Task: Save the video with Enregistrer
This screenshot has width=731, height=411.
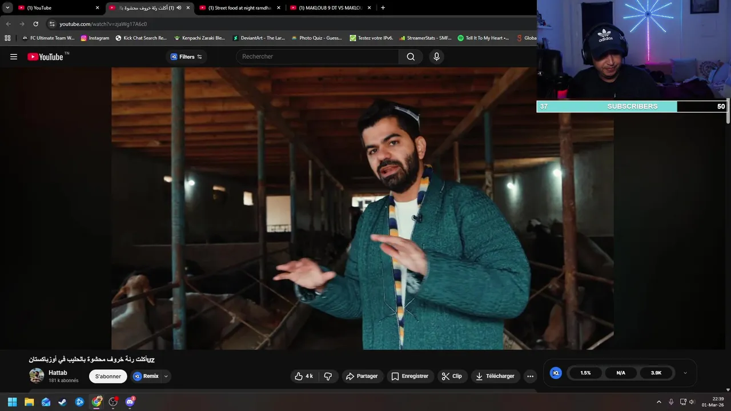Action: (409, 376)
